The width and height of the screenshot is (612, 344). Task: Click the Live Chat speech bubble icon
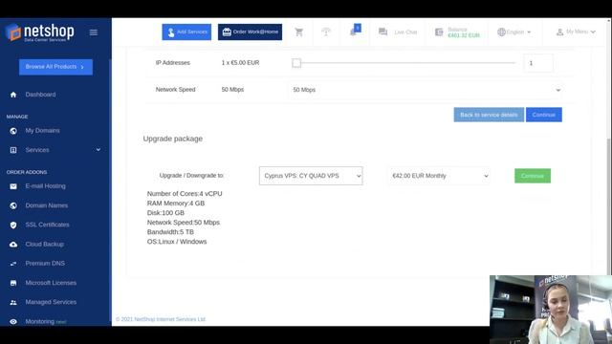(382, 32)
